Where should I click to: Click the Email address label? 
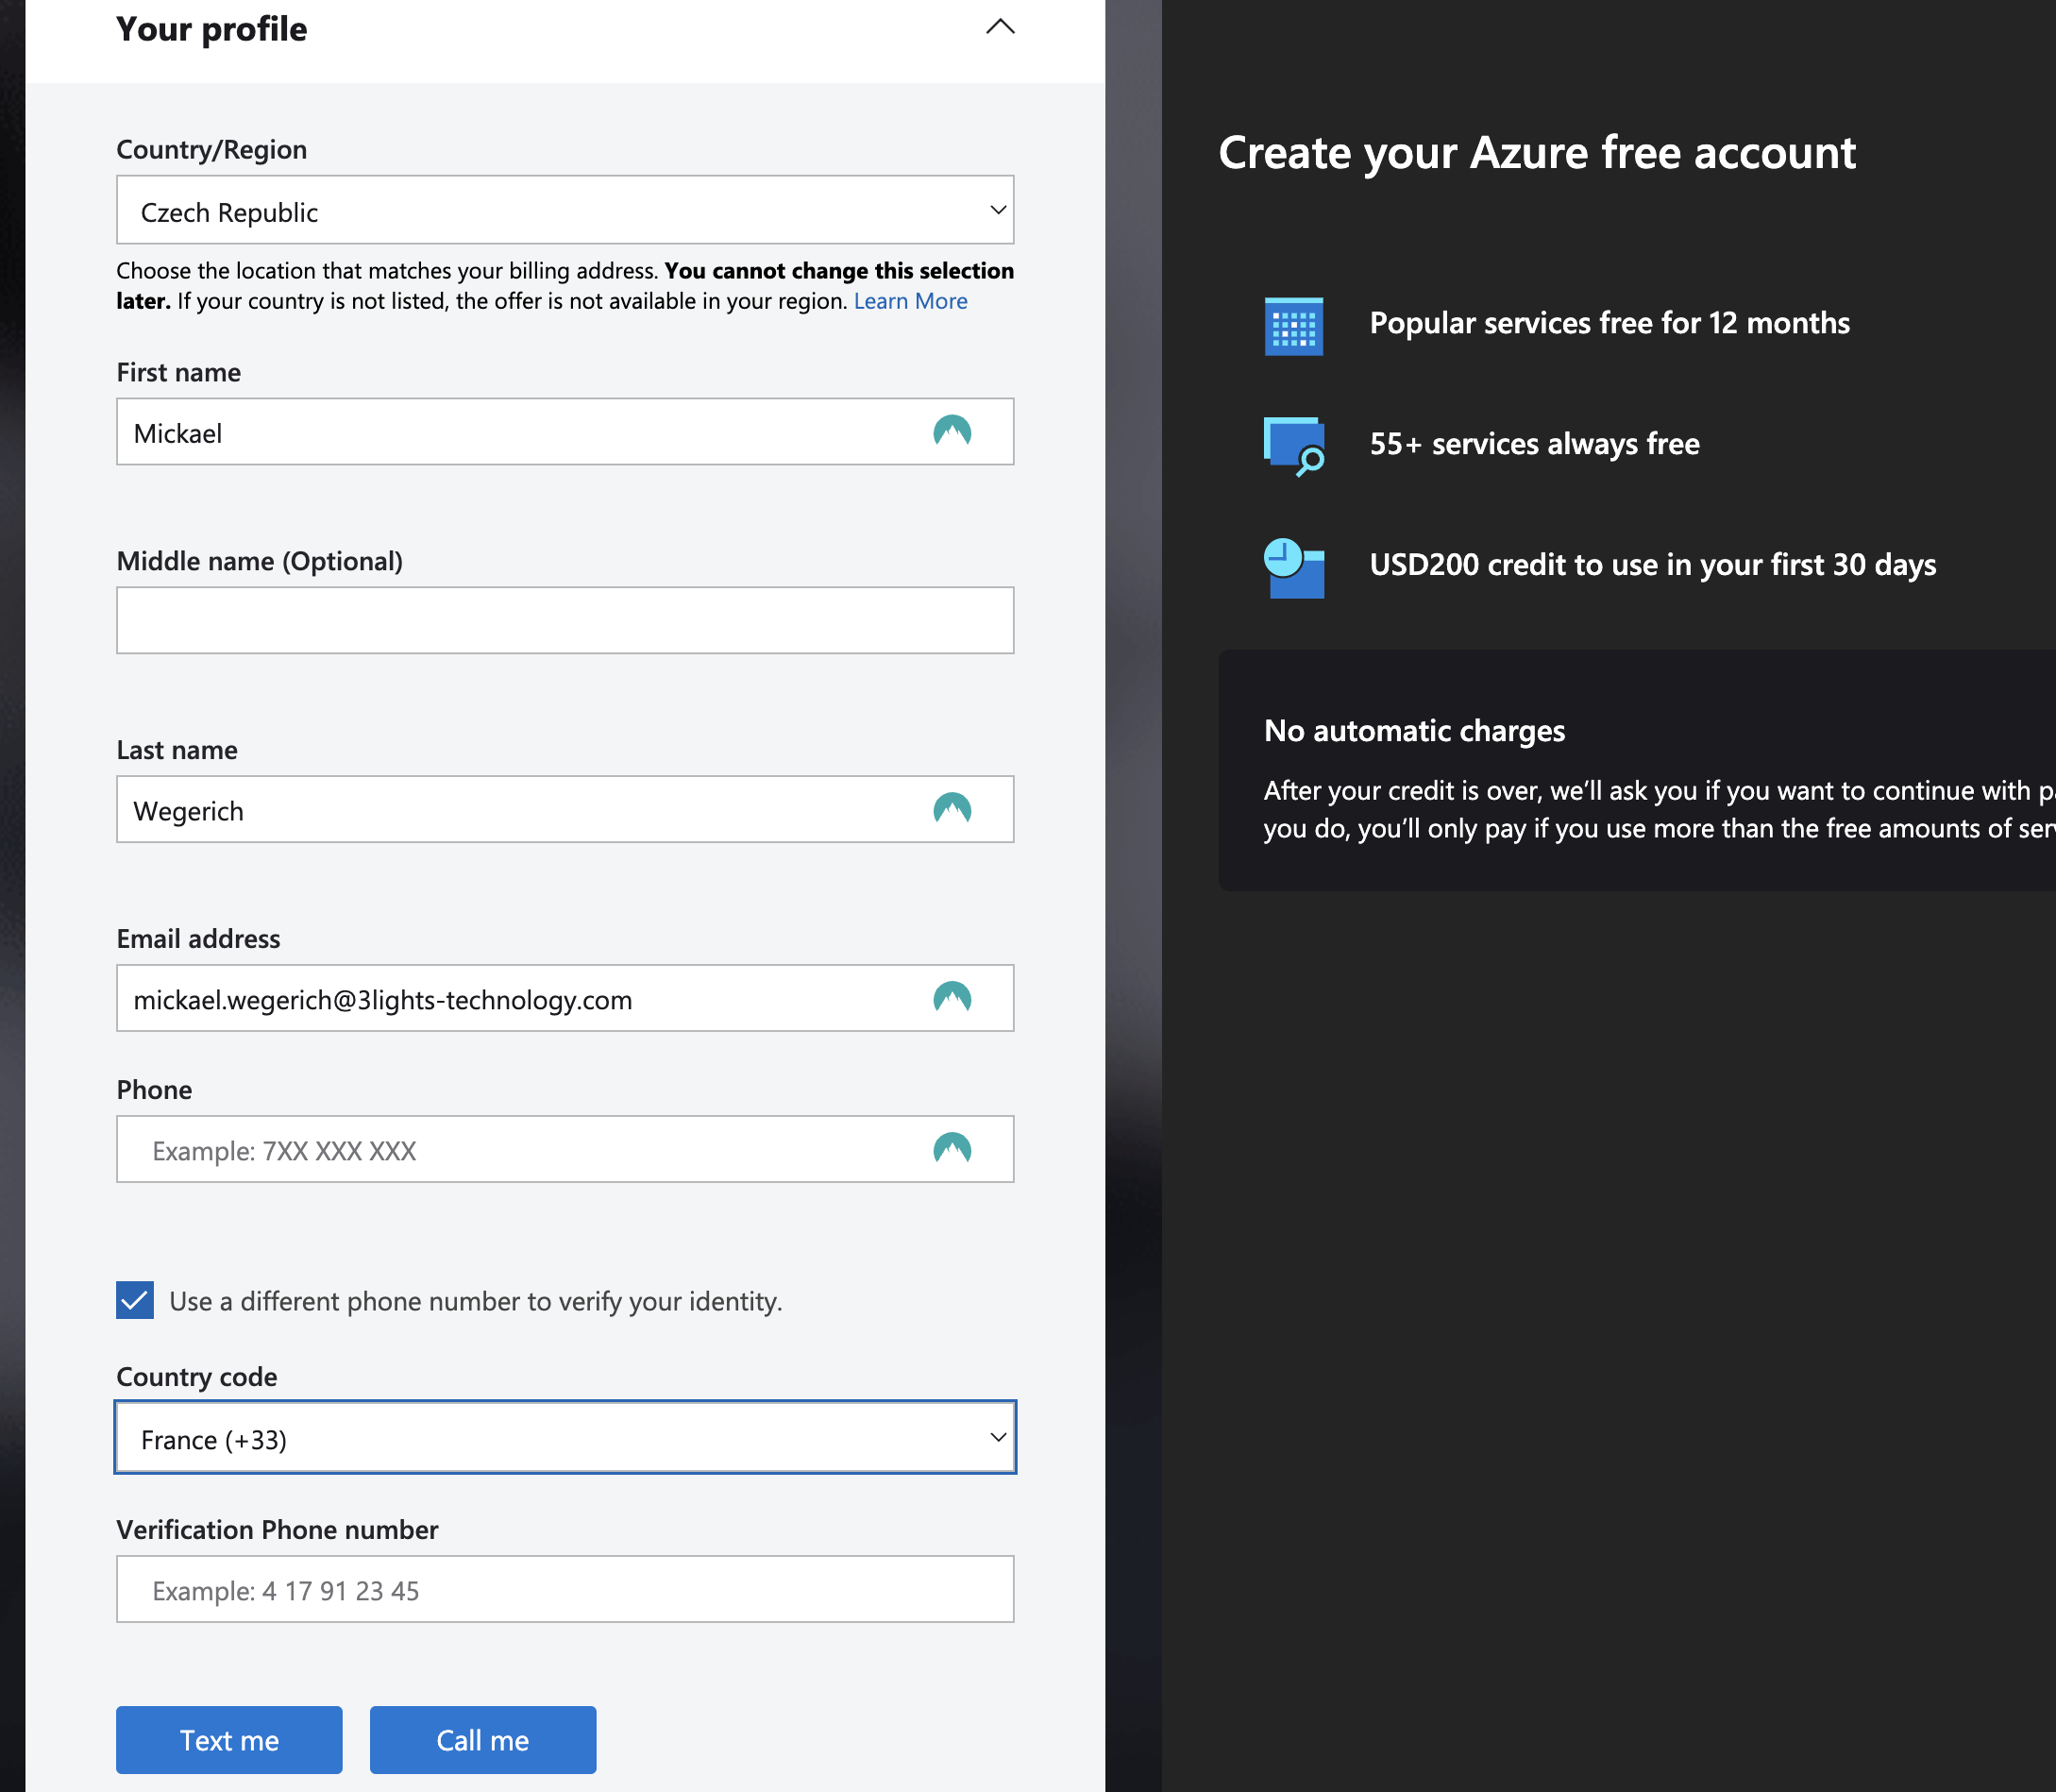[x=199, y=939]
